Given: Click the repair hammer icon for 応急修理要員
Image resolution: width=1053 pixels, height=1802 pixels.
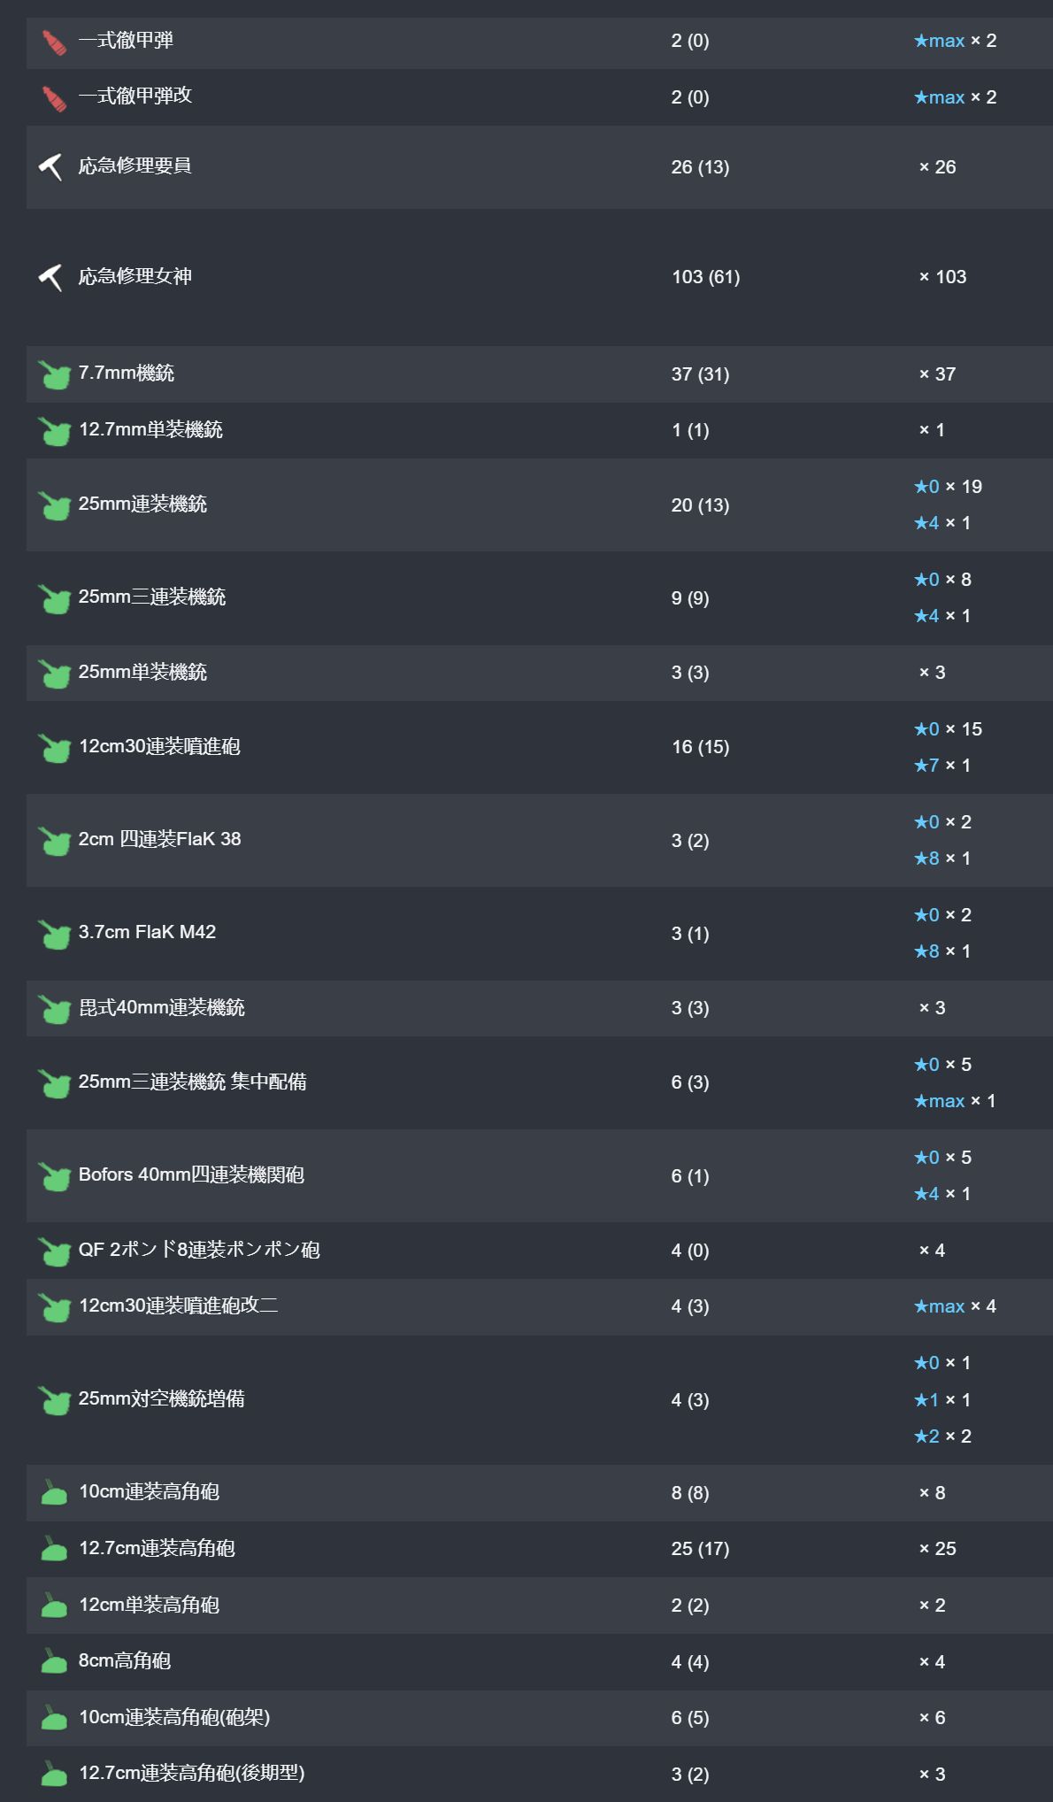Looking at the screenshot, I should (x=51, y=166).
